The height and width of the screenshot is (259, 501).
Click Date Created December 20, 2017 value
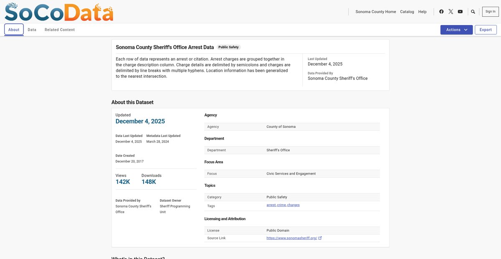point(129,161)
